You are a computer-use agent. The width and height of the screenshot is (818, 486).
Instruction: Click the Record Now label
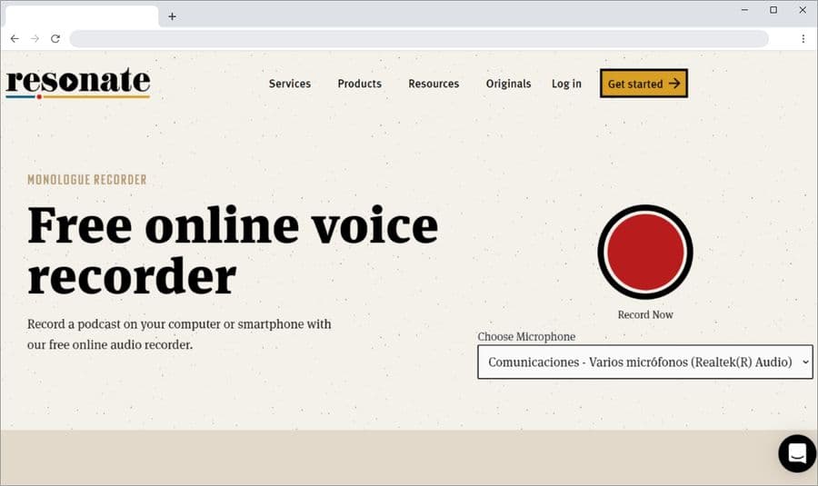click(645, 314)
